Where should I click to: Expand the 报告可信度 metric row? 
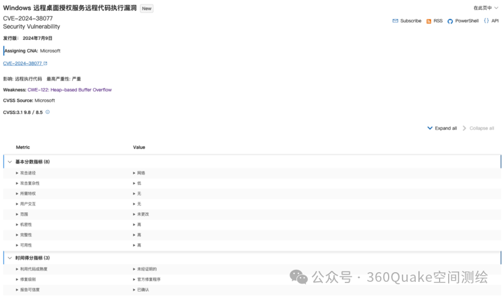point(28,290)
